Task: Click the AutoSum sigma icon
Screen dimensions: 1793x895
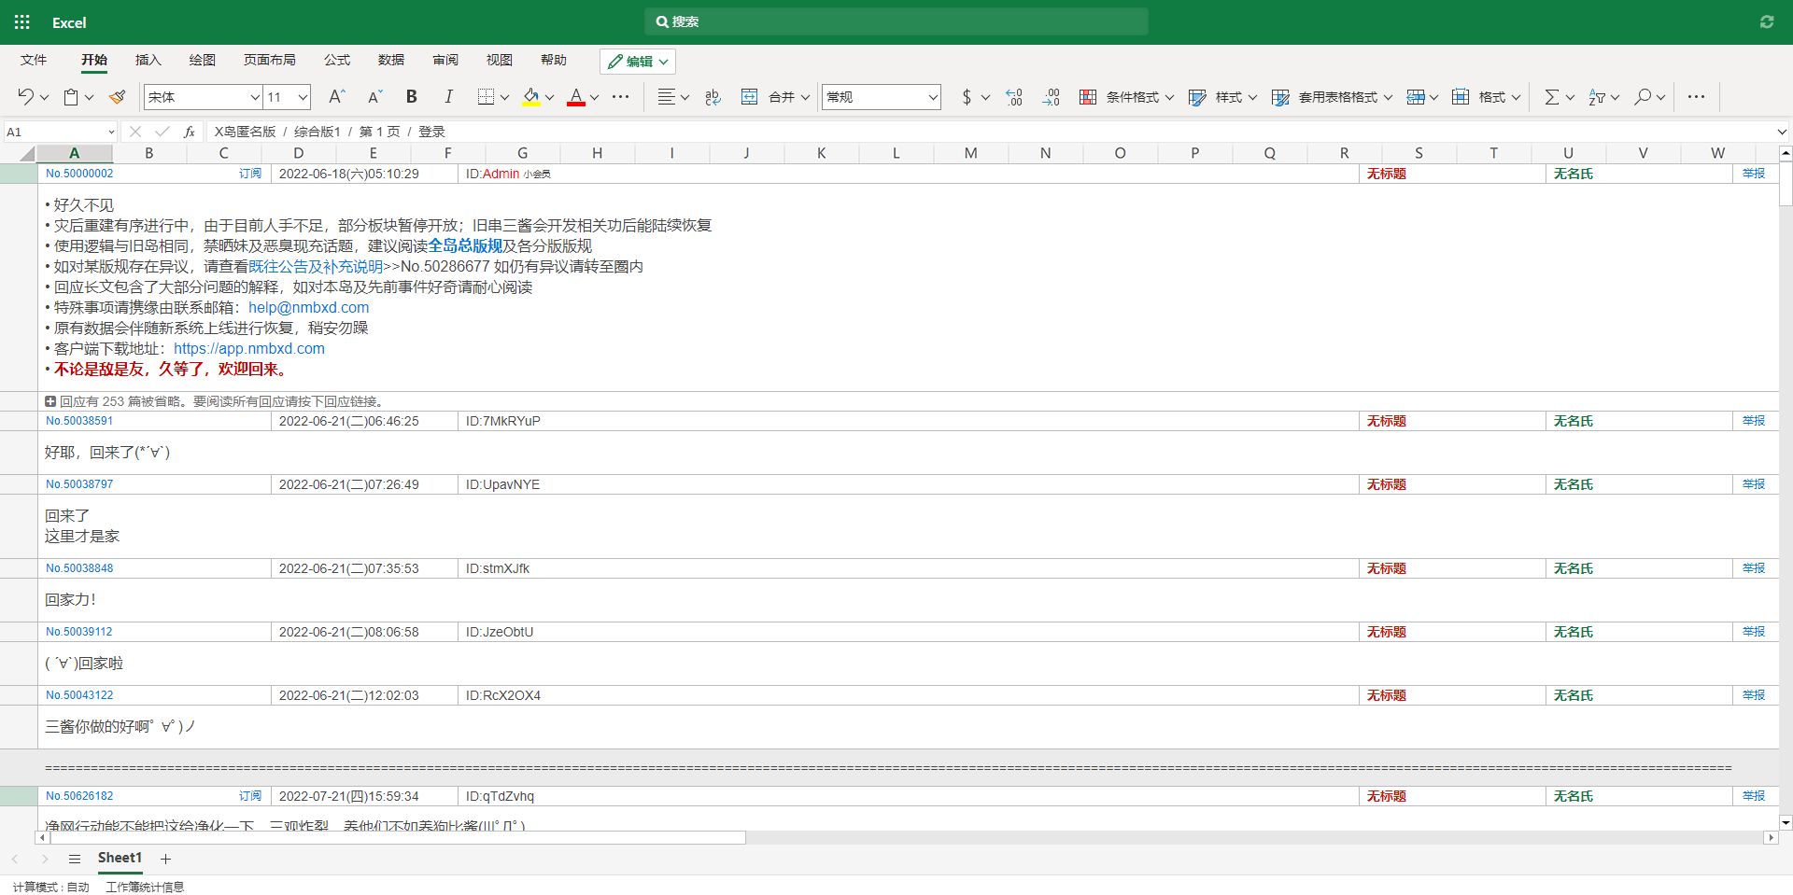Action: 1551,96
